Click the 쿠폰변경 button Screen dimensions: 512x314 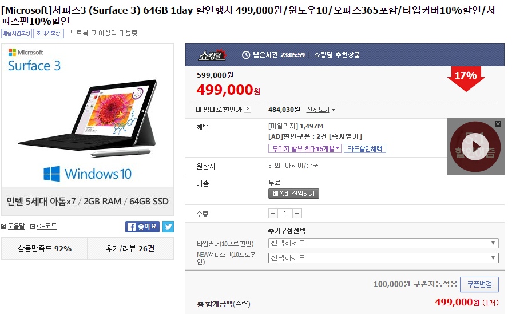(x=479, y=284)
